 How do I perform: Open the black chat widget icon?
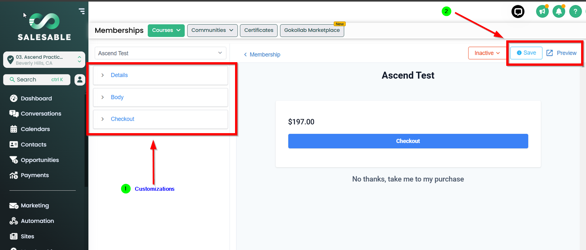tap(518, 12)
